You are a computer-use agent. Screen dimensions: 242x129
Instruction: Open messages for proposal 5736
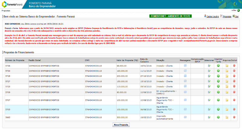185,66
